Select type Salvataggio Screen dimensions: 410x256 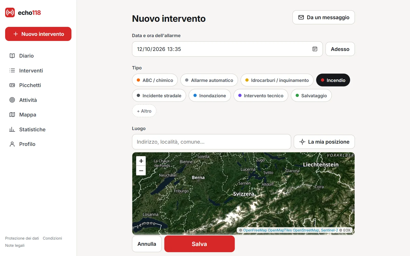point(311,95)
